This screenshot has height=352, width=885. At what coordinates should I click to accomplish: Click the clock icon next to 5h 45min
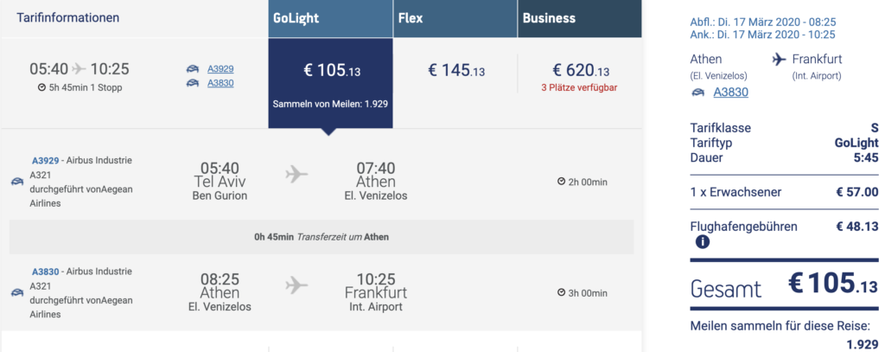pyautogui.click(x=41, y=87)
